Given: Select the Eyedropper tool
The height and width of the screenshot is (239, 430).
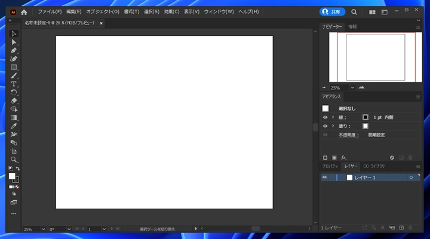Looking at the screenshot, I should coord(14,126).
